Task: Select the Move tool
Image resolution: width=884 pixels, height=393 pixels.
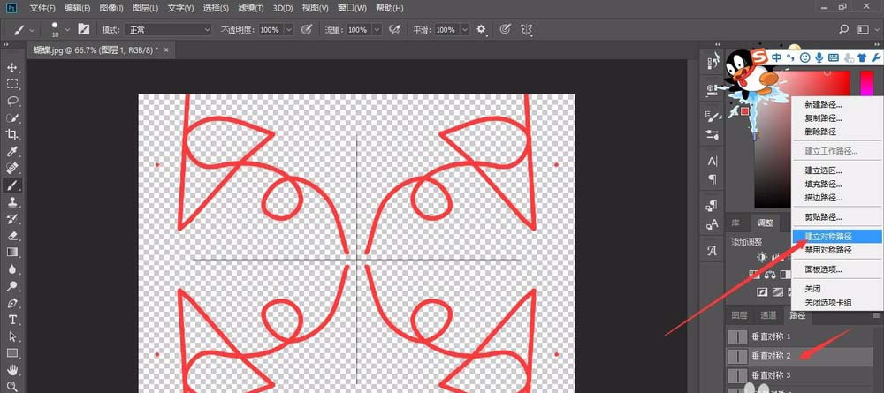Action: tap(11, 68)
